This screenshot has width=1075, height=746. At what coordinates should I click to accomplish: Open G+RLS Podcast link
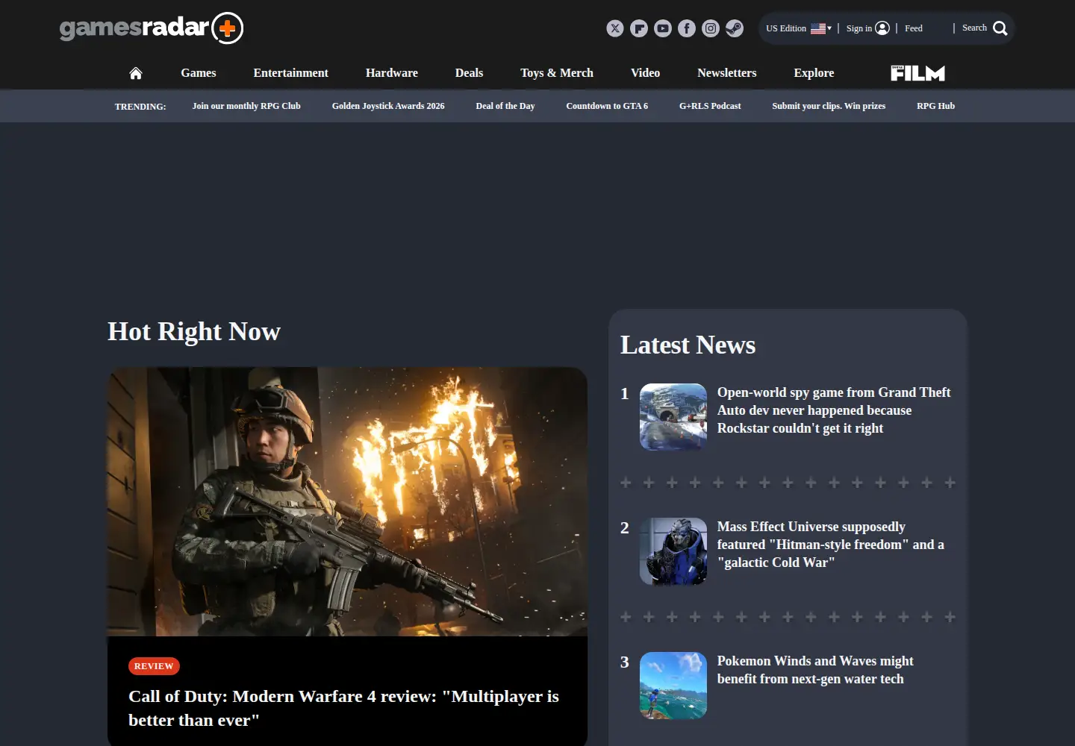tap(710, 106)
